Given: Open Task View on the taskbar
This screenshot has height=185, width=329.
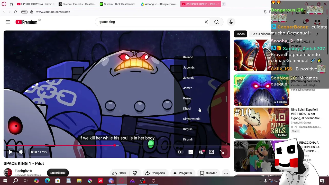Looking at the screenshot, I should click(x=26, y=181).
